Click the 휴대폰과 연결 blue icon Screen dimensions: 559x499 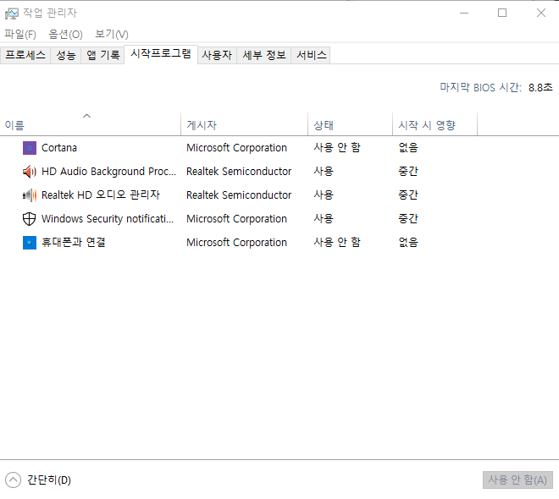(30, 243)
